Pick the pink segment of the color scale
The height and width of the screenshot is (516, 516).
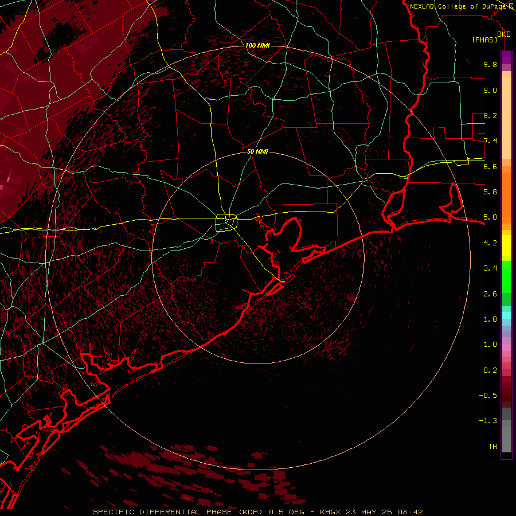(x=506, y=347)
